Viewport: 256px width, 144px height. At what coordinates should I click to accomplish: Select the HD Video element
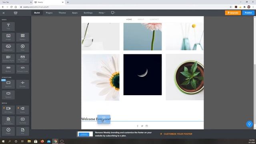[8, 110]
